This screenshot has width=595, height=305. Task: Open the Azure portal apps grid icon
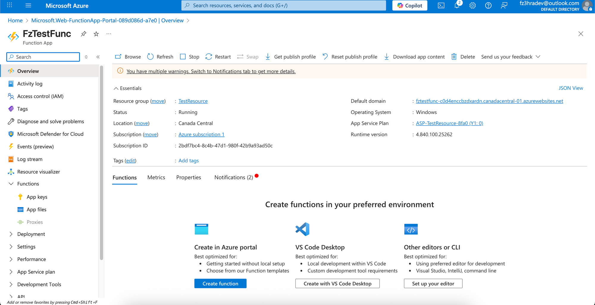click(x=9, y=5)
